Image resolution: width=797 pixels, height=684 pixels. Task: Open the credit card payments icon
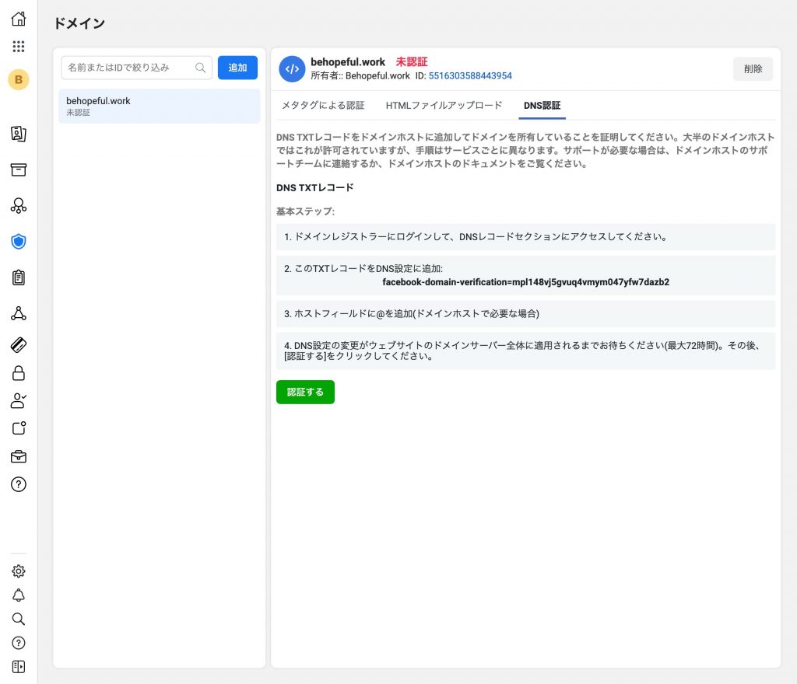pyautogui.click(x=19, y=345)
